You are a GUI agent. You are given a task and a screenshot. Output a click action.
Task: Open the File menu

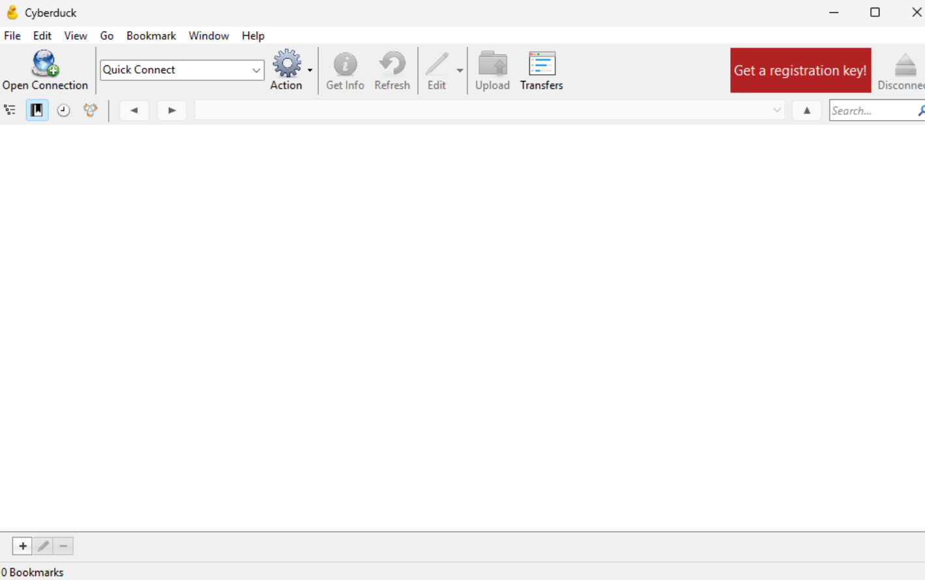tap(12, 36)
